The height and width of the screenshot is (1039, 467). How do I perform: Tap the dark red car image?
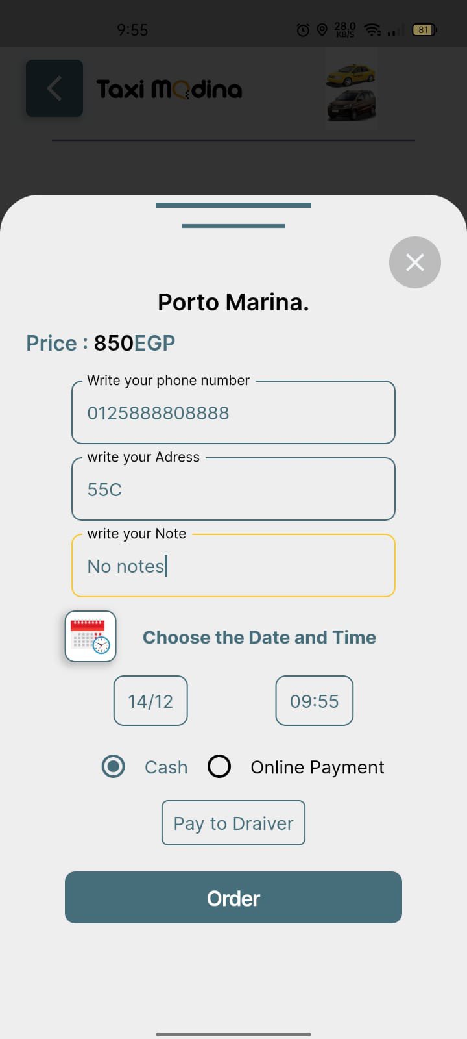(351, 105)
